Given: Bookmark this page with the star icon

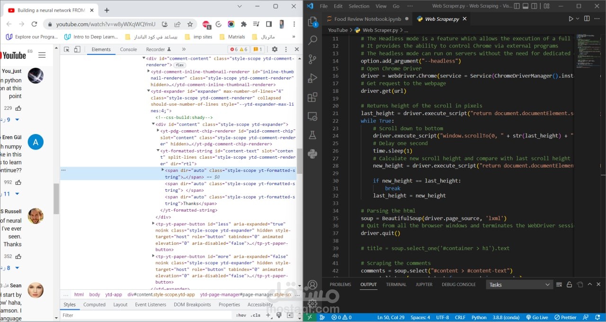Looking at the screenshot, I should pyautogui.click(x=190, y=24).
